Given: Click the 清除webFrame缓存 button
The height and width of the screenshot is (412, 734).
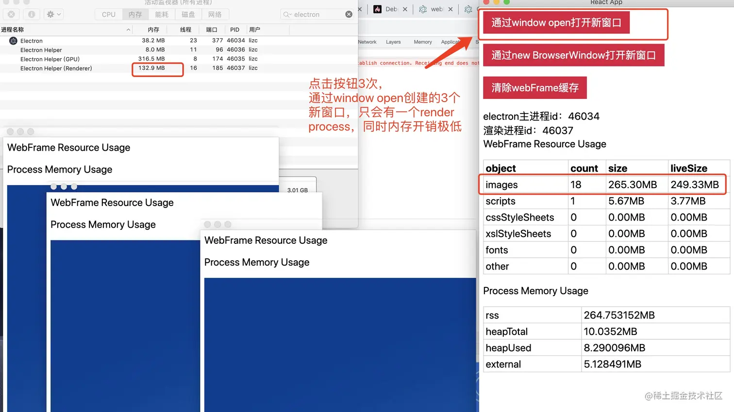Looking at the screenshot, I should (534, 88).
